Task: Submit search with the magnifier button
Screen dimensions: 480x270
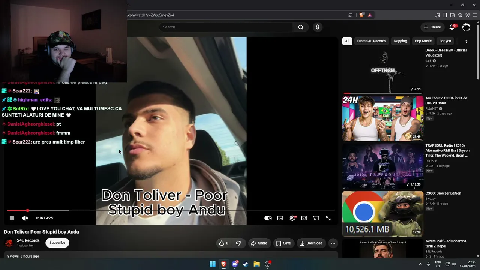Action: pyautogui.click(x=301, y=27)
